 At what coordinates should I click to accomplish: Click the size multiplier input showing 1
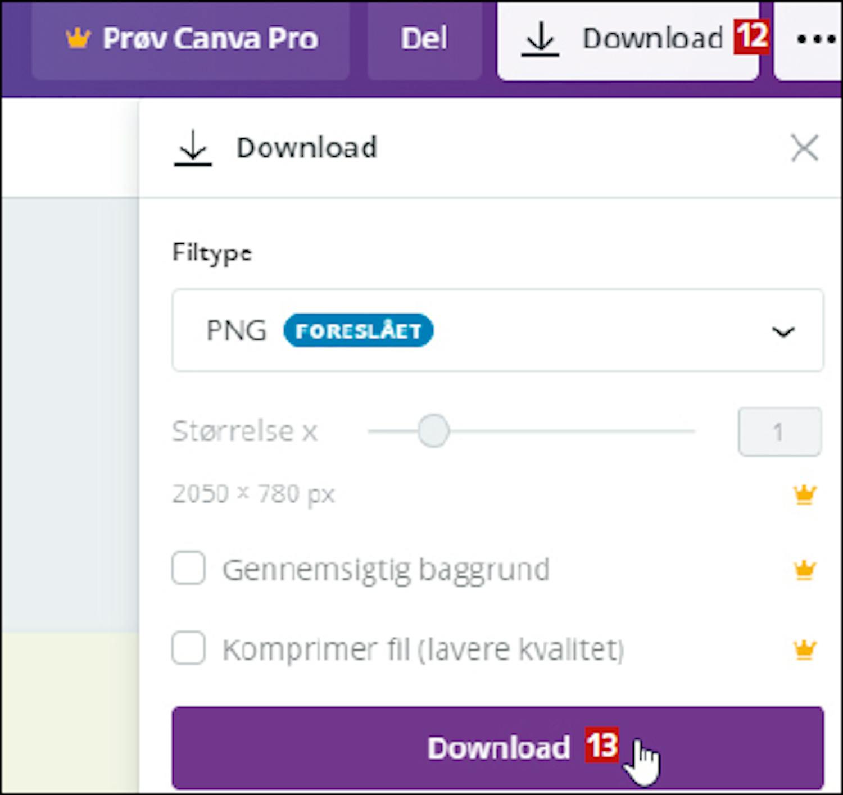coord(779,431)
